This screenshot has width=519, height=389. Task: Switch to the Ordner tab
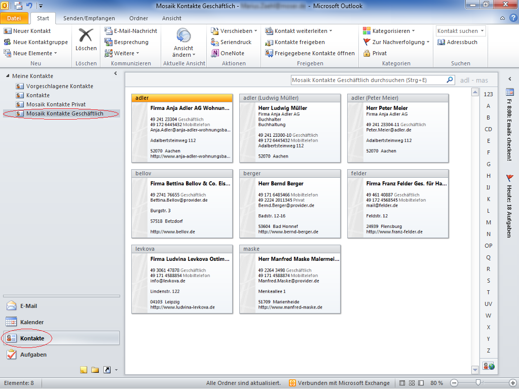tap(138, 18)
